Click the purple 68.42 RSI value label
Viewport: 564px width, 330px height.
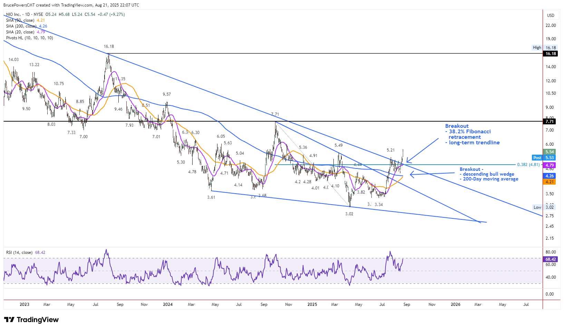550,259
